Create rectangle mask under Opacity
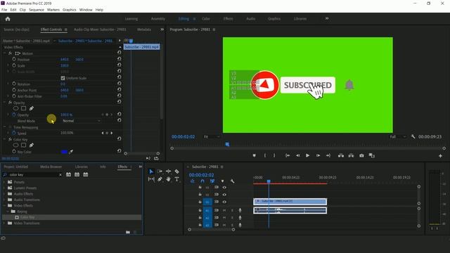The image size is (450, 253). point(23,108)
